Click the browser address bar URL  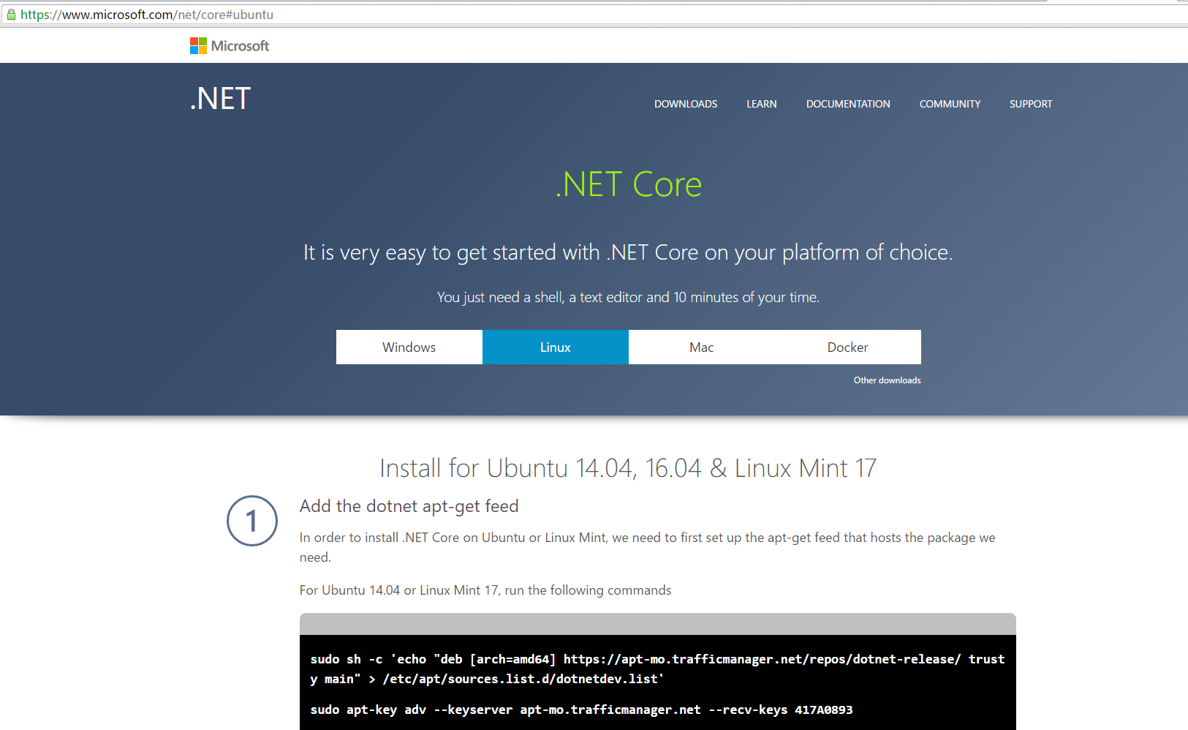147,15
